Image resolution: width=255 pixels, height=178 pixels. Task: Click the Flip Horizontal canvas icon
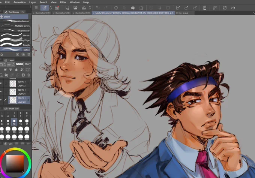click(x=233, y=8)
